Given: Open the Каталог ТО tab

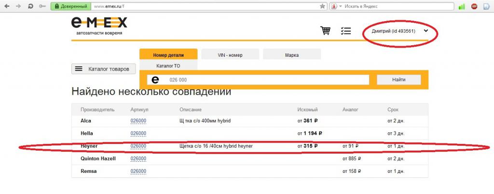Looking at the screenshot, I should click(168, 66).
